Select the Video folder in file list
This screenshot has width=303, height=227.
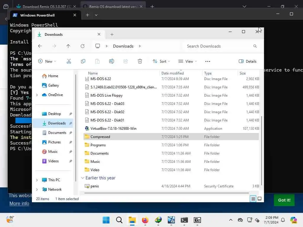tap(171, 170)
